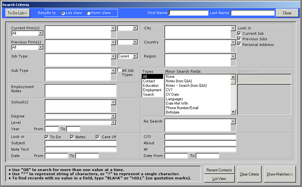Screen dimensions: 302x187
Task: Click the Year To field
Action: pyautogui.click(x=73, y=129)
